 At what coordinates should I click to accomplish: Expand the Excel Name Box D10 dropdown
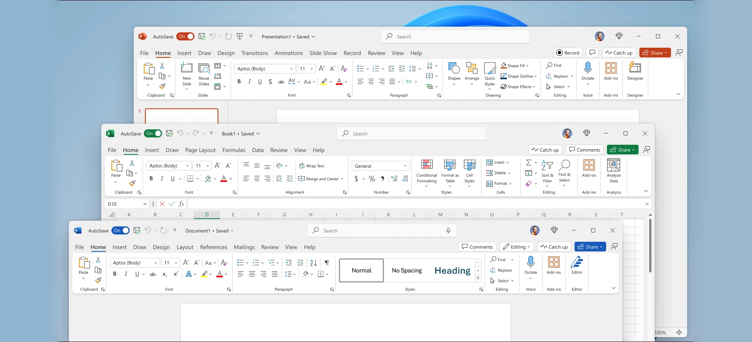pyautogui.click(x=145, y=204)
